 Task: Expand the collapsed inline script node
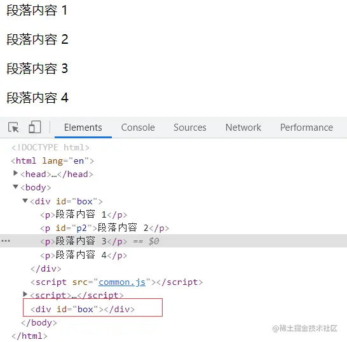25,294
